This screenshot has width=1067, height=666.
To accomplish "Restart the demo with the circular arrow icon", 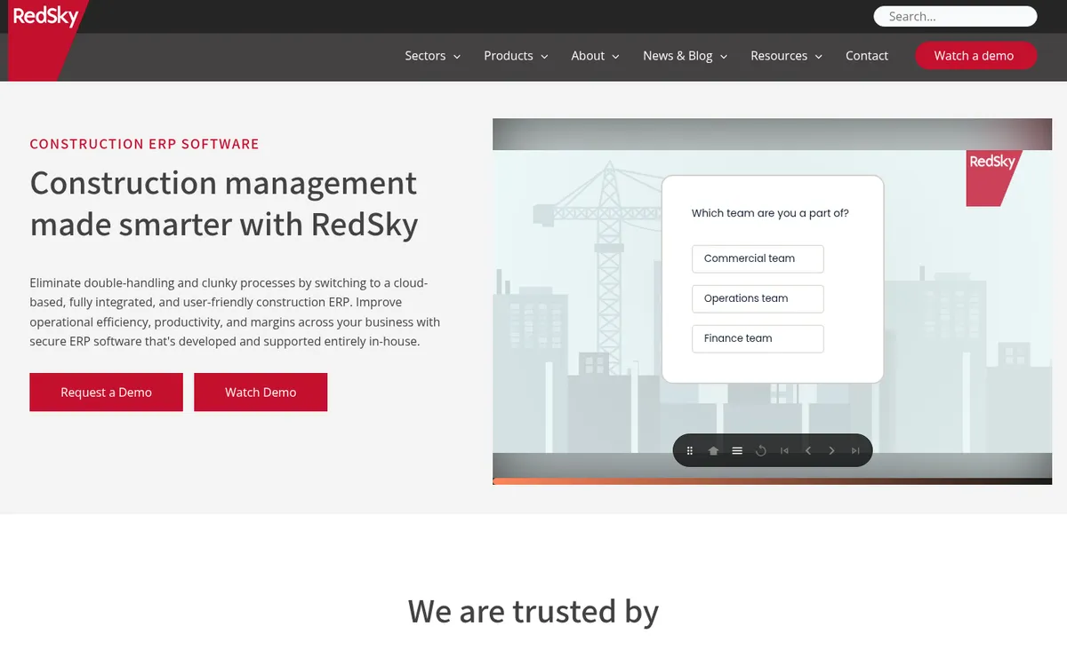I will tap(761, 450).
